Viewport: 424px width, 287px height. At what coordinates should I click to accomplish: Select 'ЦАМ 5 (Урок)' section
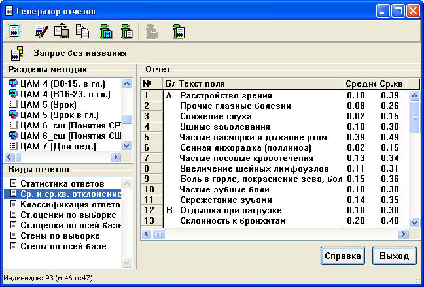(x=62, y=104)
